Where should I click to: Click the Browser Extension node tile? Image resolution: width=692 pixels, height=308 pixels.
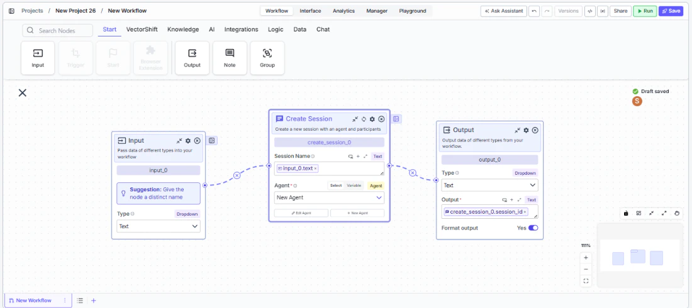(150, 58)
